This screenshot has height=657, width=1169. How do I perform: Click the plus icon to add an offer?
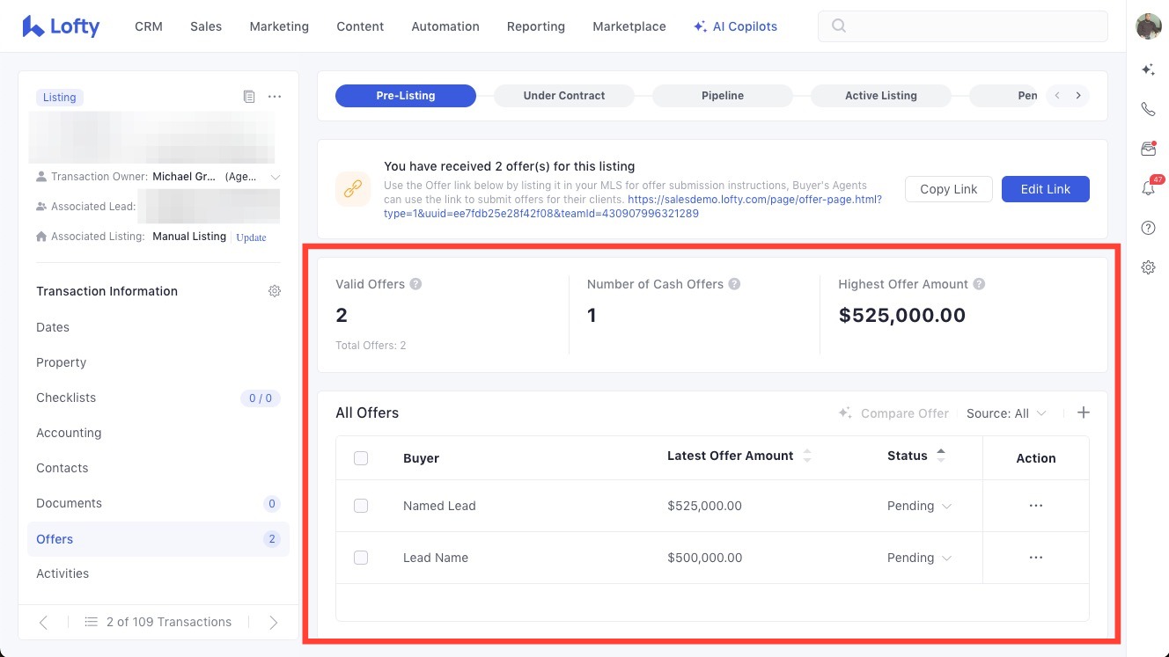pos(1084,412)
